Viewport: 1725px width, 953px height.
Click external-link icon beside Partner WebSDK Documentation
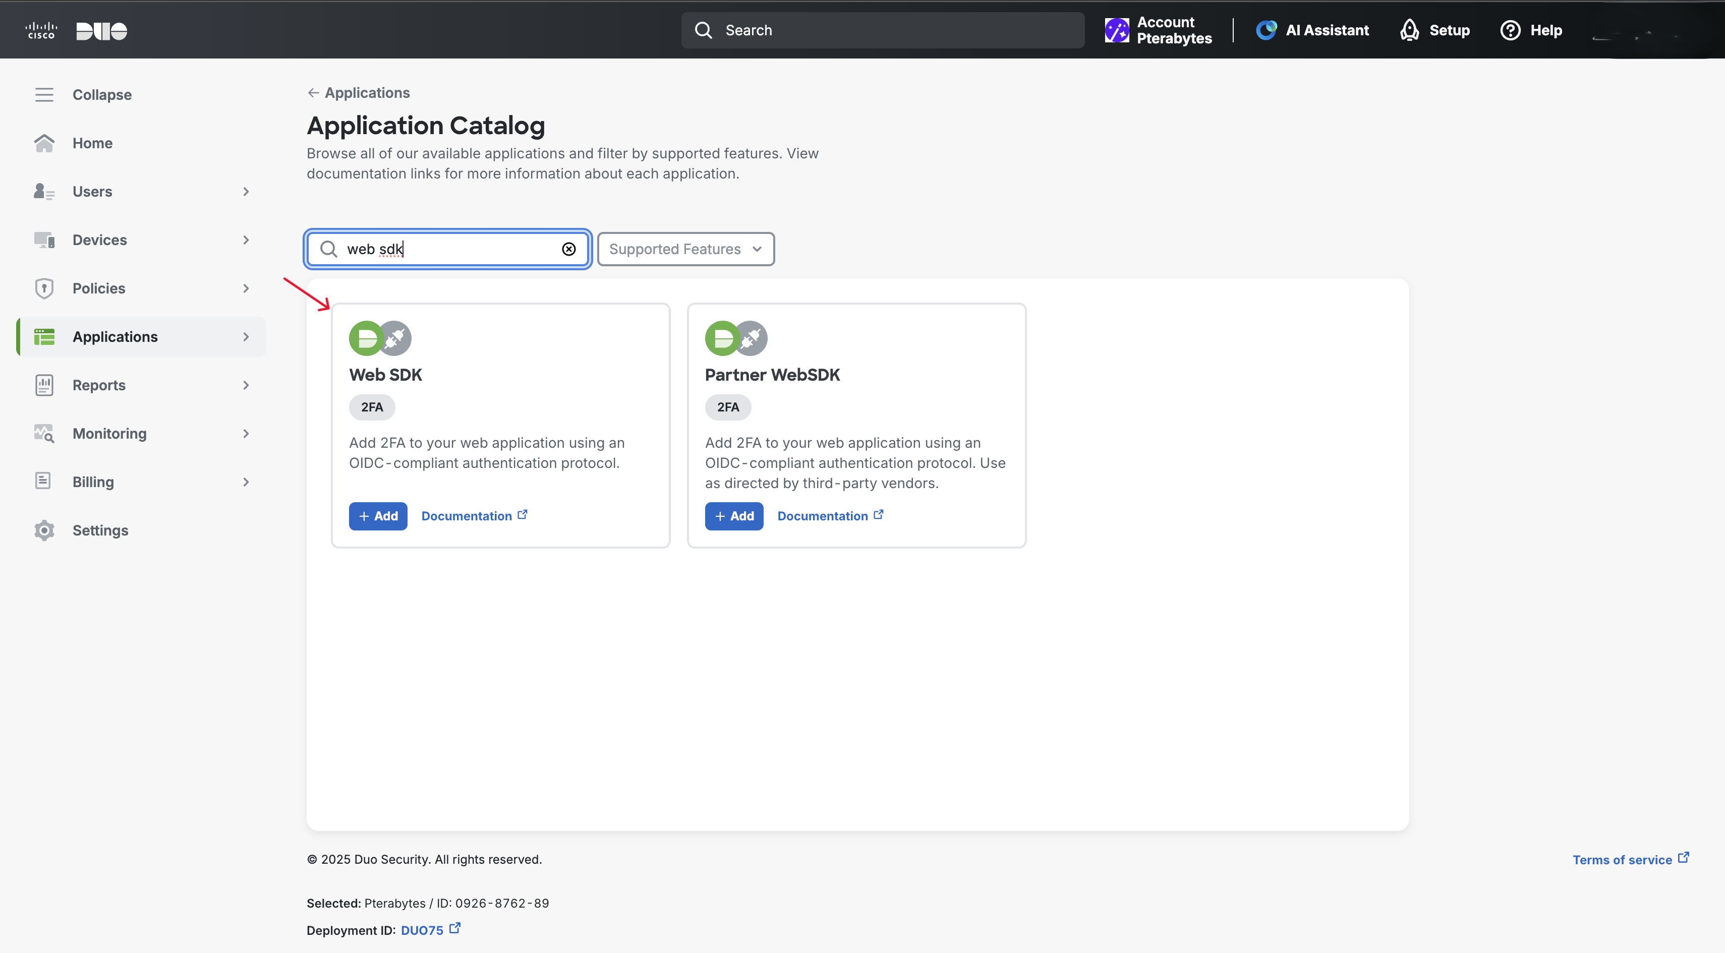pyautogui.click(x=879, y=515)
